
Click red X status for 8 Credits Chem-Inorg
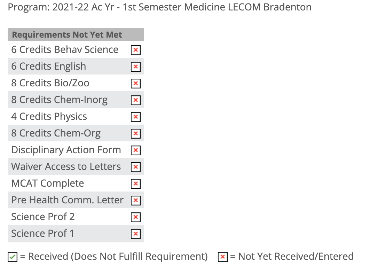pos(136,100)
